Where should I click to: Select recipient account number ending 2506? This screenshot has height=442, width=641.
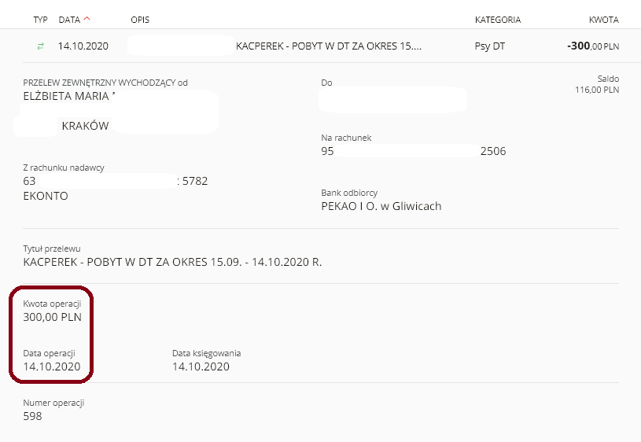click(x=413, y=151)
